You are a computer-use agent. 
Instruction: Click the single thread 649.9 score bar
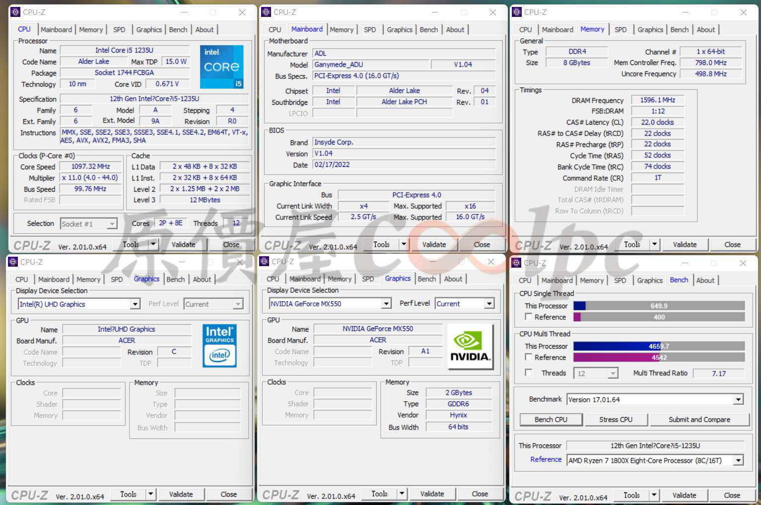659,306
